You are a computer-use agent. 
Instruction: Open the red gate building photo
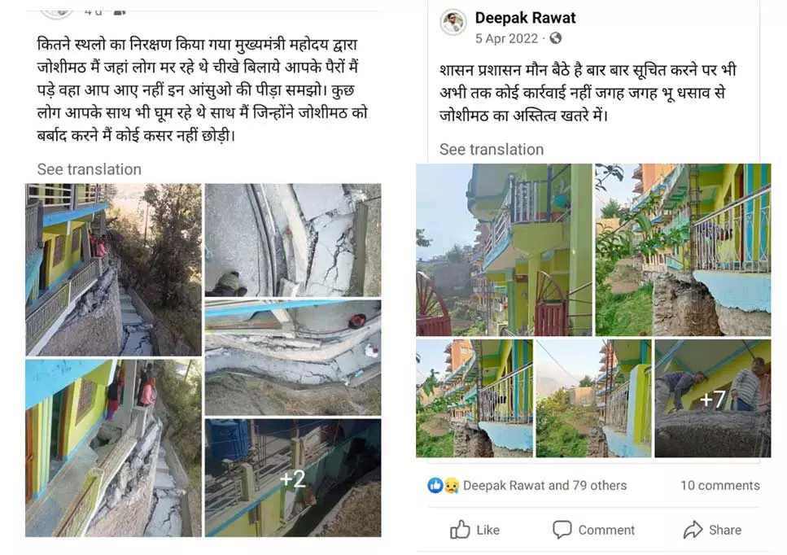pos(504,249)
